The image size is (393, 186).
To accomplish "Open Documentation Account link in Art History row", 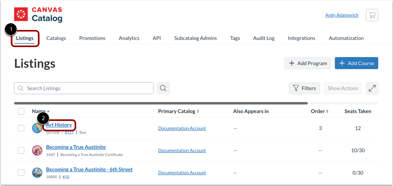I will [182, 129].
